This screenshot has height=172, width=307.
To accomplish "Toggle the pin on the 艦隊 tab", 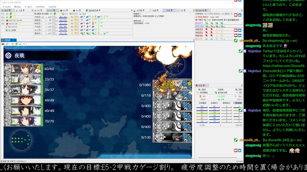I will tap(10, 10).
